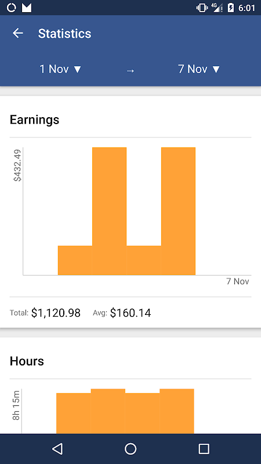Select the last tall Earnings bar
The image size is (261, 464).
tap(178, 211)
